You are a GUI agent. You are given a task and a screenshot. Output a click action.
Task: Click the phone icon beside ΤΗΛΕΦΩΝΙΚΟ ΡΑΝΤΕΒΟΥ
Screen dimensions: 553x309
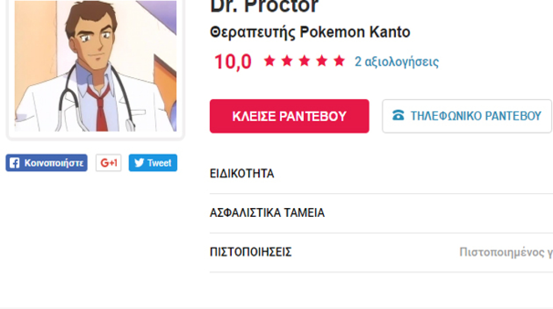(398, 116)
